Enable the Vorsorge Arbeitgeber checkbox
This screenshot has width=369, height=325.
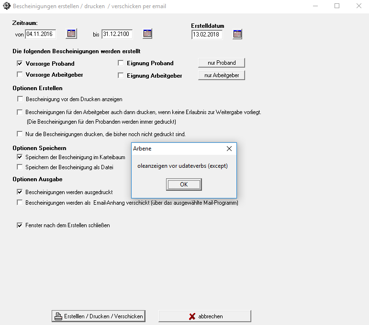coord(20,74)
